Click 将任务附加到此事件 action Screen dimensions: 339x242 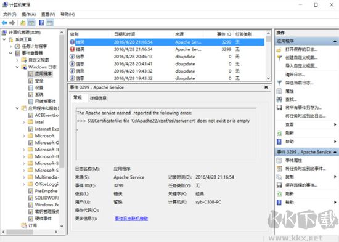[x=305, y=168]
